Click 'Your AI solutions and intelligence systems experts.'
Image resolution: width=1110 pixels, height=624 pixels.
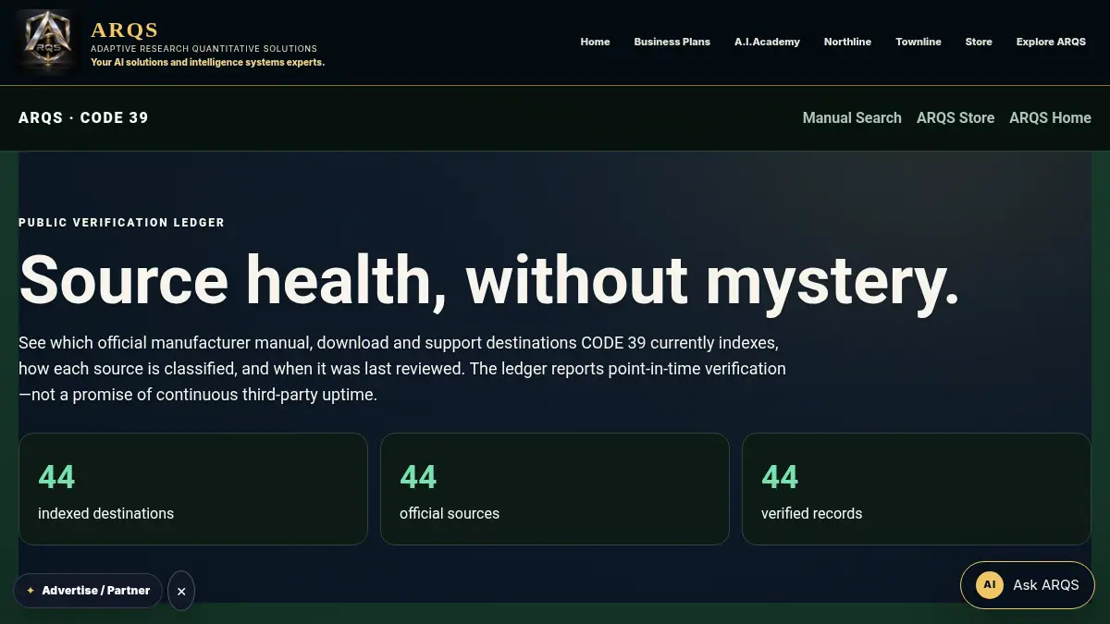207,63
